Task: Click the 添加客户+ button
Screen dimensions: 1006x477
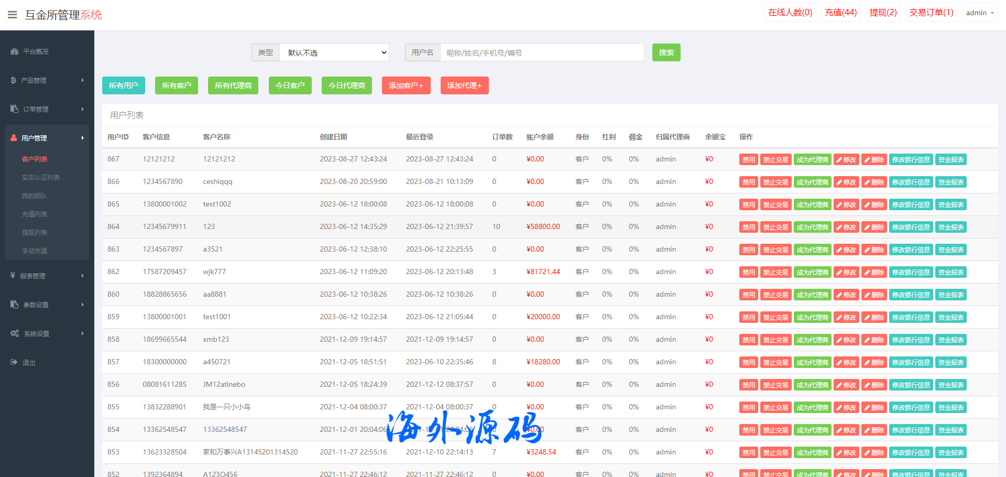Action: pos(406,85)
